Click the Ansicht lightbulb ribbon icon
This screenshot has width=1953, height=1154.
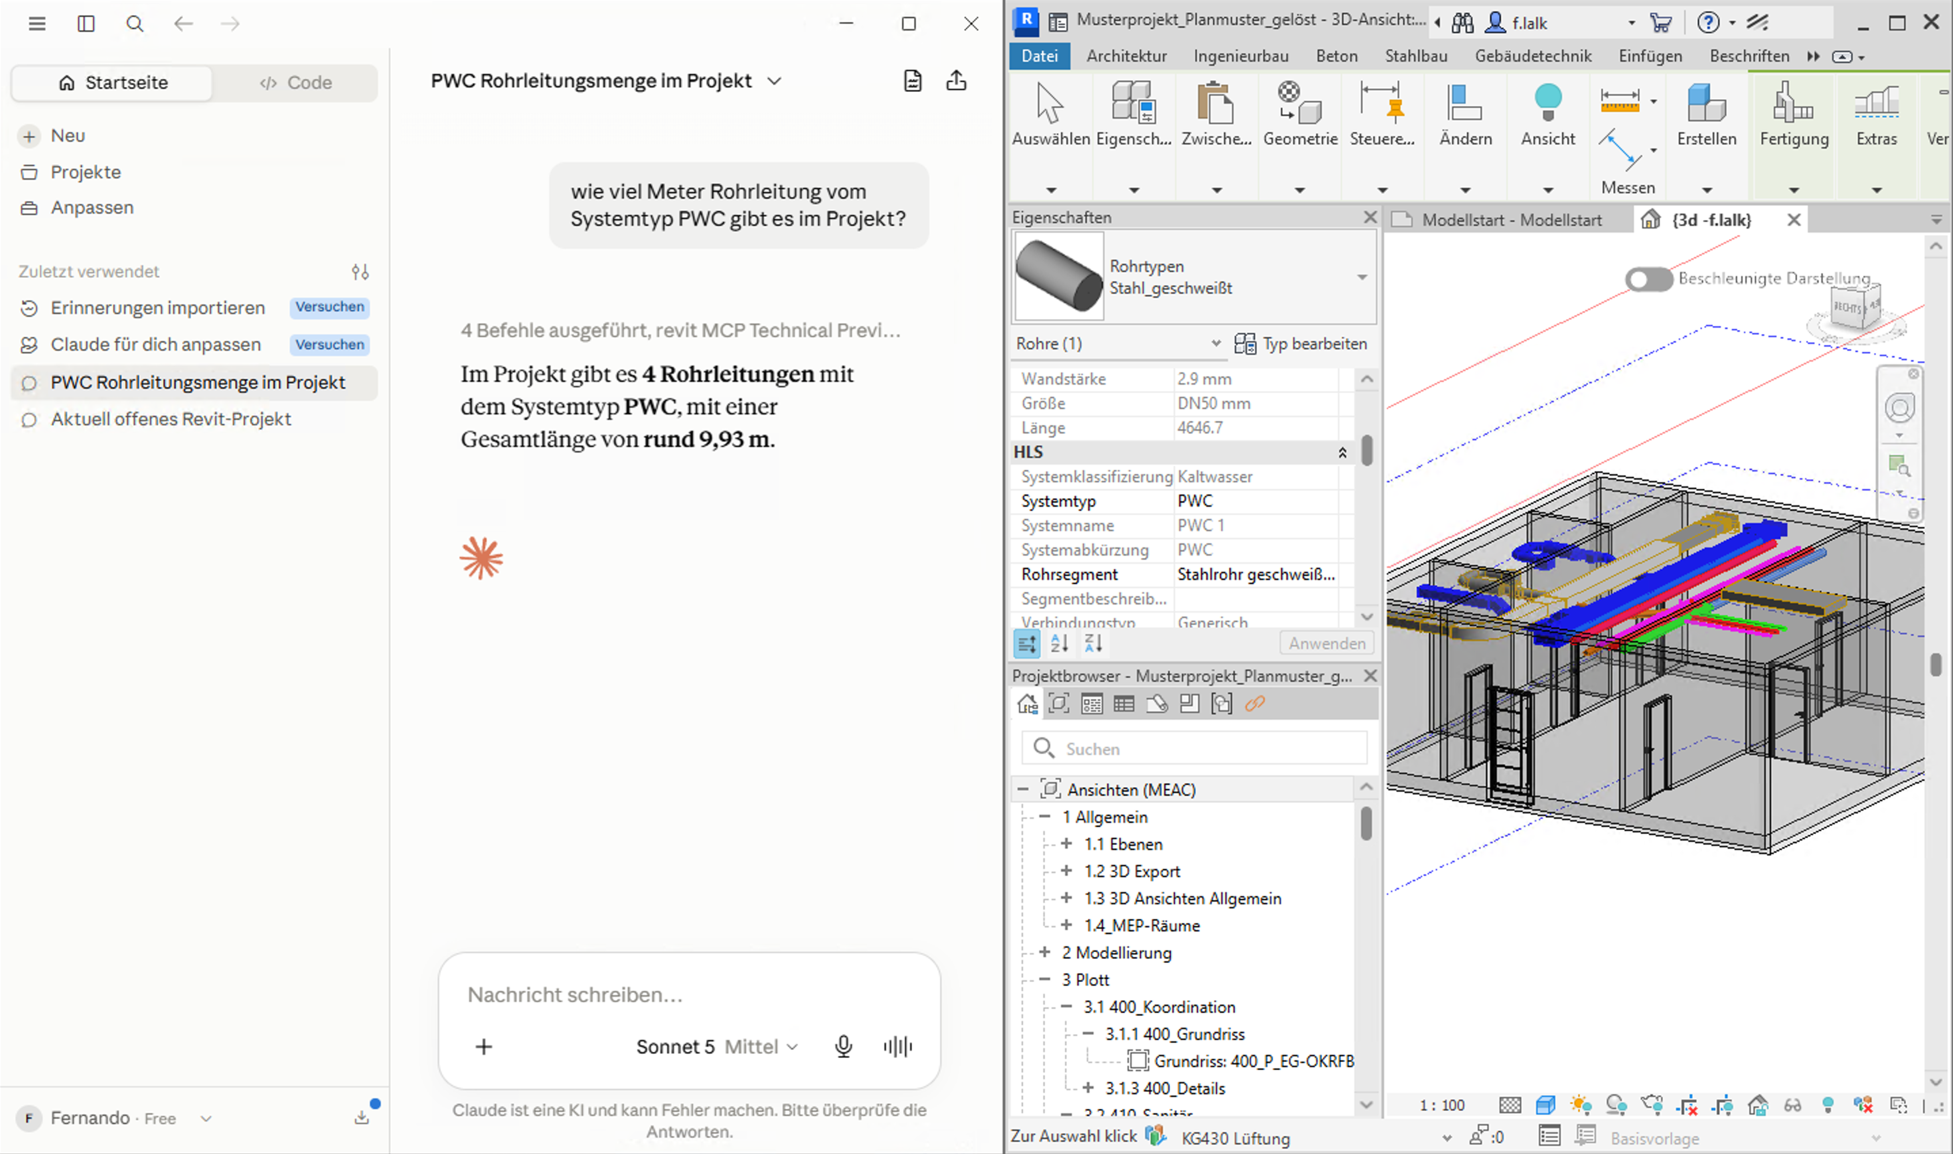(1548, 102)
